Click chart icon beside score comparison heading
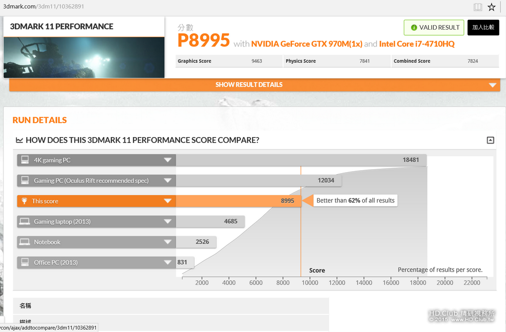This screenshot has width=506, height=332. coord(19,141)
